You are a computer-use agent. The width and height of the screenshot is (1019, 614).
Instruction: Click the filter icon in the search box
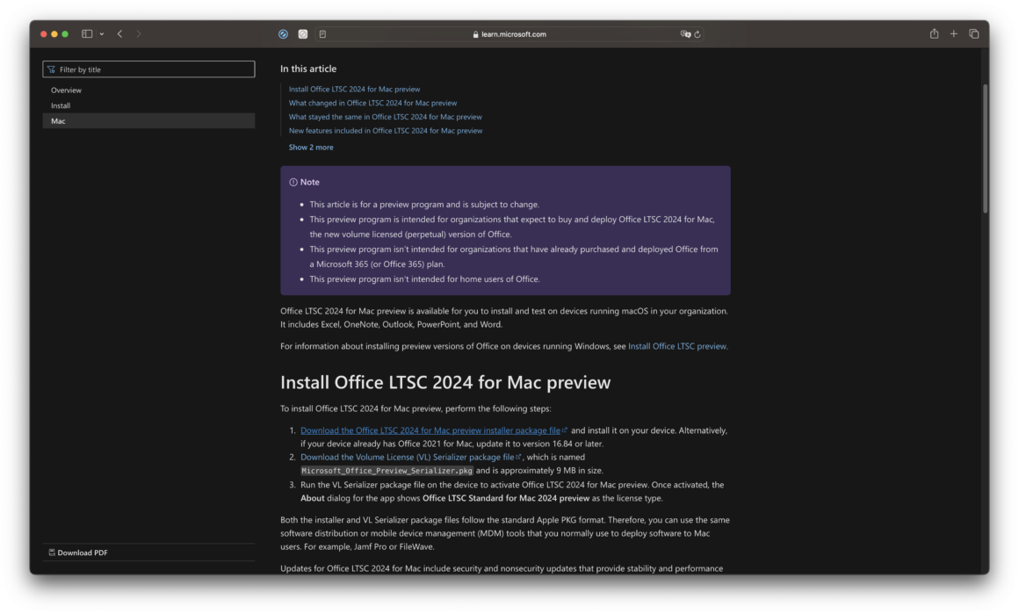51,69
